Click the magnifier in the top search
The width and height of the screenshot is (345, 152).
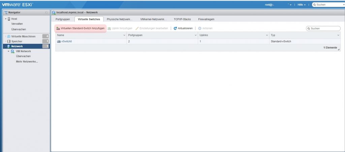click(x=315, y=5)
